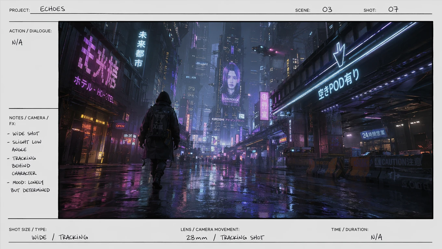Click the ACTION / DIALOGUE: heading

(x=31, y=31)
